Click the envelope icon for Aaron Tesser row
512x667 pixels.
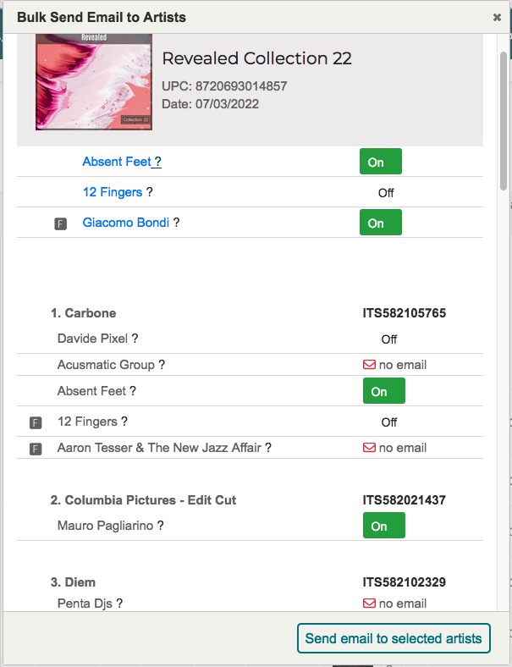click(x=369, y=448)
